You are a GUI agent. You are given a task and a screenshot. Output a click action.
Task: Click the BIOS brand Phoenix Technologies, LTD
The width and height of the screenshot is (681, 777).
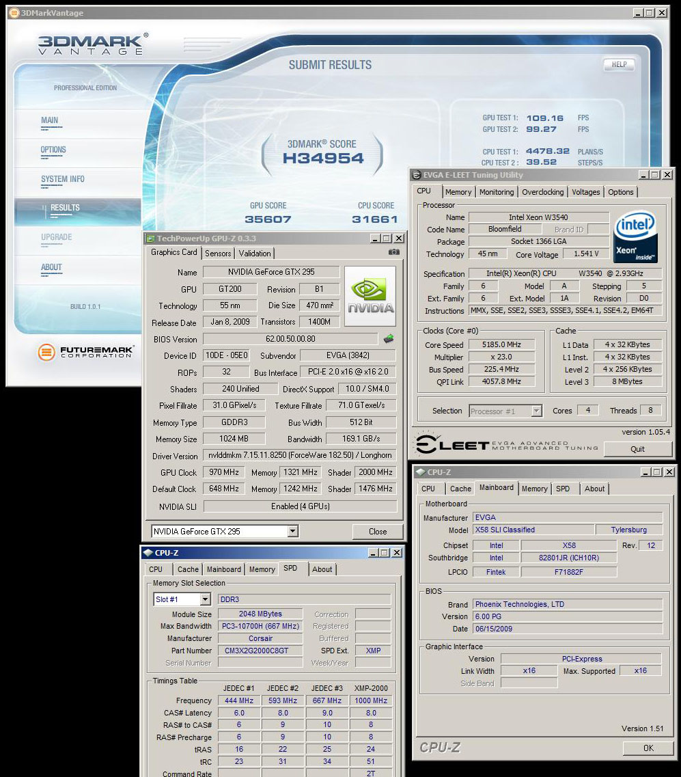[x=568, y=605]
